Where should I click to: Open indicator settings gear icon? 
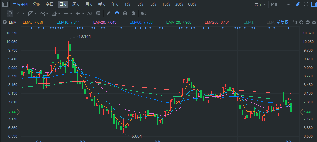tap(314, 22)
